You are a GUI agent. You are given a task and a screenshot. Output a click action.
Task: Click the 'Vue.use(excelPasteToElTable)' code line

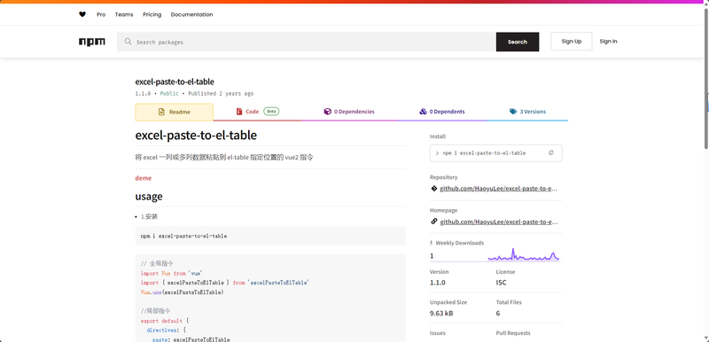coord(183,292)
